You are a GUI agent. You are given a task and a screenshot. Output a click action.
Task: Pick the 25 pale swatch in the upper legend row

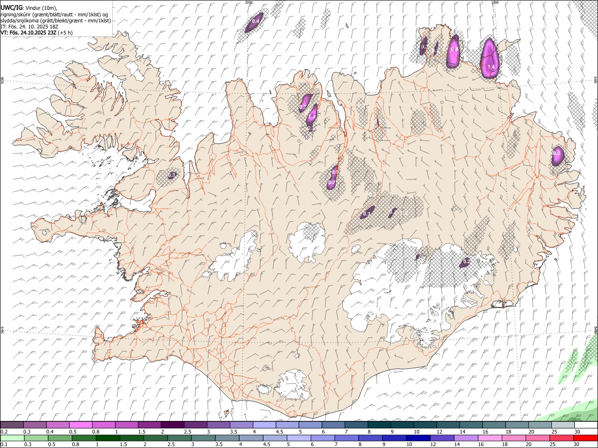tap(562, 425)
